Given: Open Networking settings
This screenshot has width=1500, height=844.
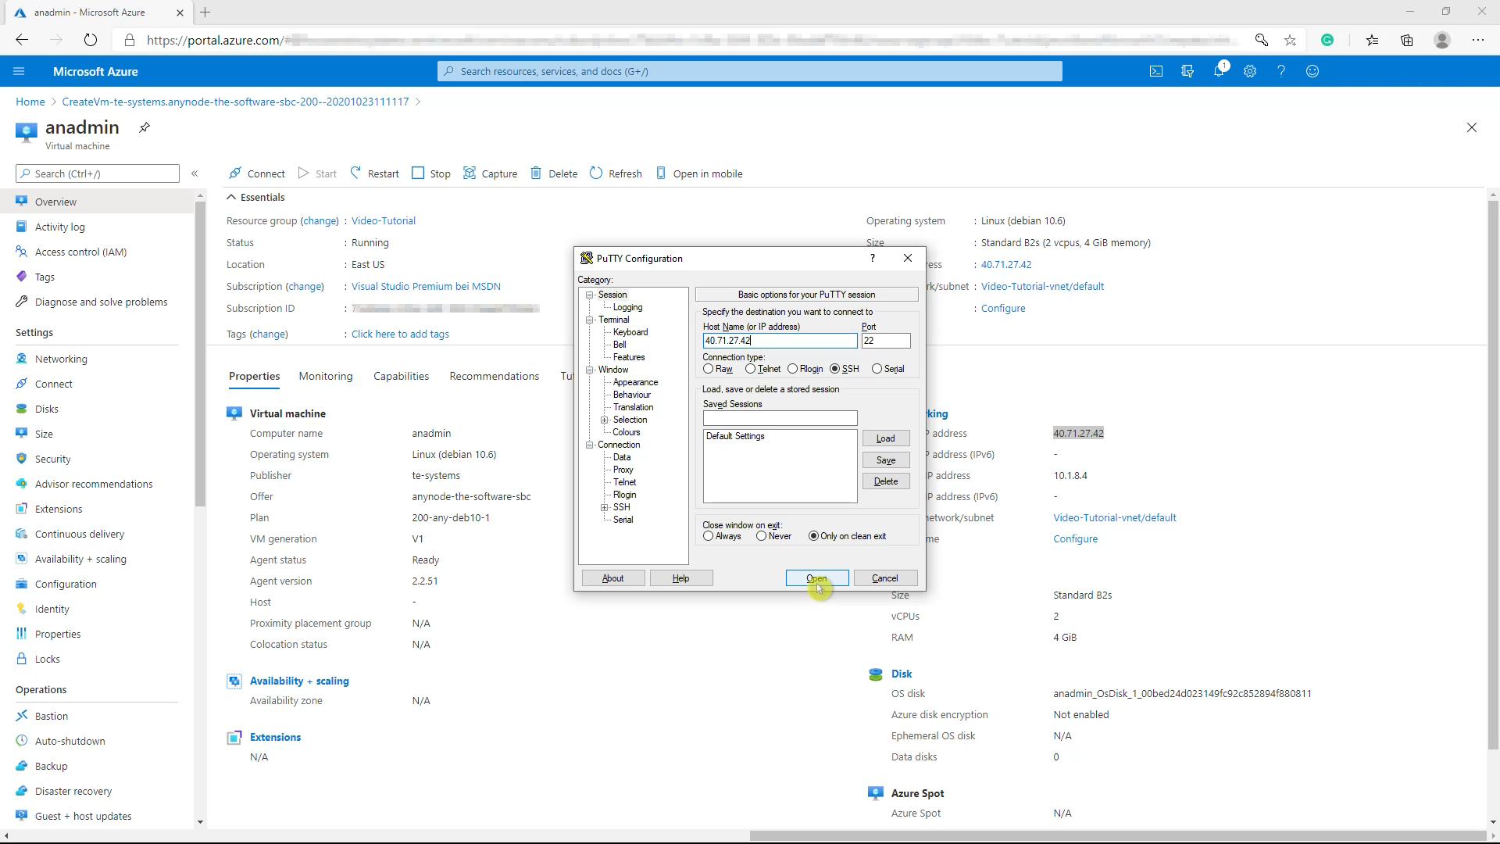Looking at the screenshot, I should click(61, 359).
